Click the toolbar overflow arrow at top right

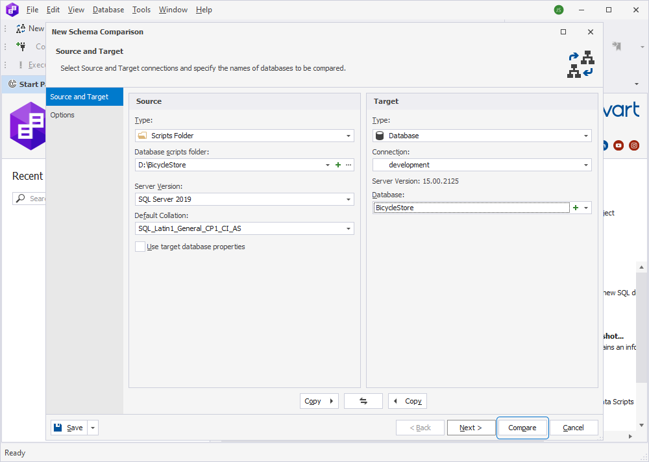coord(643,47)
